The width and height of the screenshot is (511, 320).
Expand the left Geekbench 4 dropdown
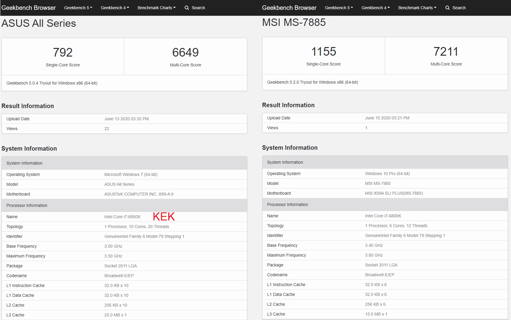(115, 8)
